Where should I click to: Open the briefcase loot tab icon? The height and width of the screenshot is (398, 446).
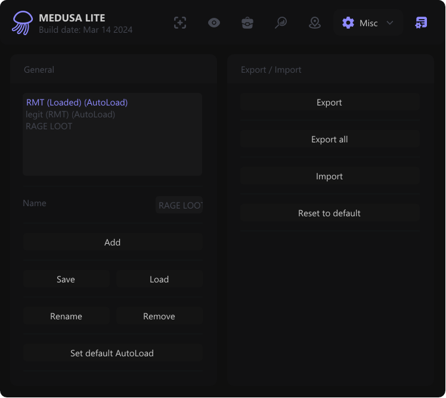(x=247, y=23)
